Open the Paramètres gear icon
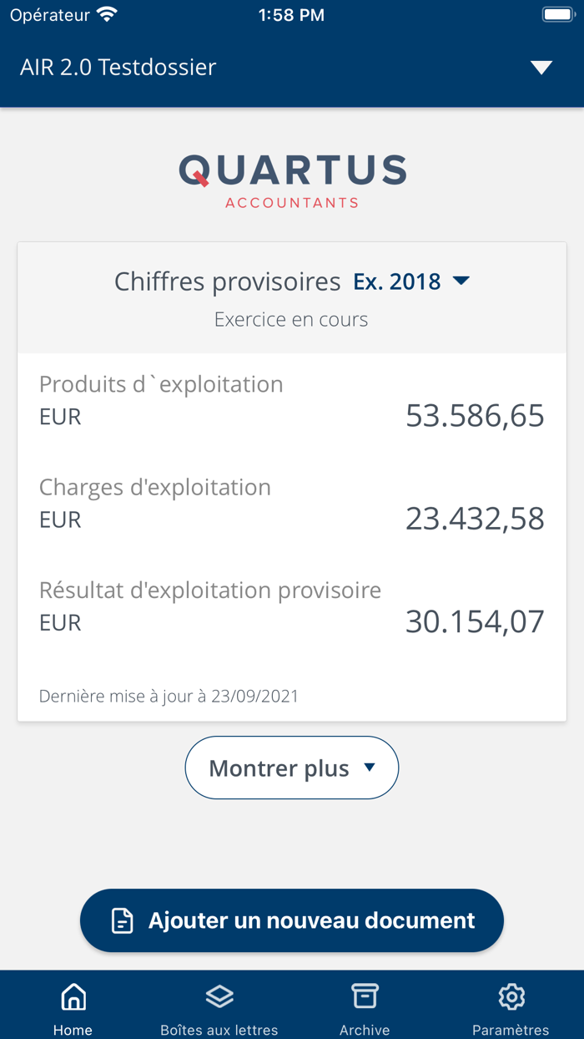This screenshot has width=584, height=1039. (x=511, y=996)
